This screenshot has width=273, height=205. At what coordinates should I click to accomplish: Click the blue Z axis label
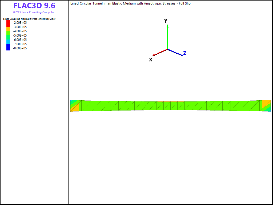coord(184,53)
